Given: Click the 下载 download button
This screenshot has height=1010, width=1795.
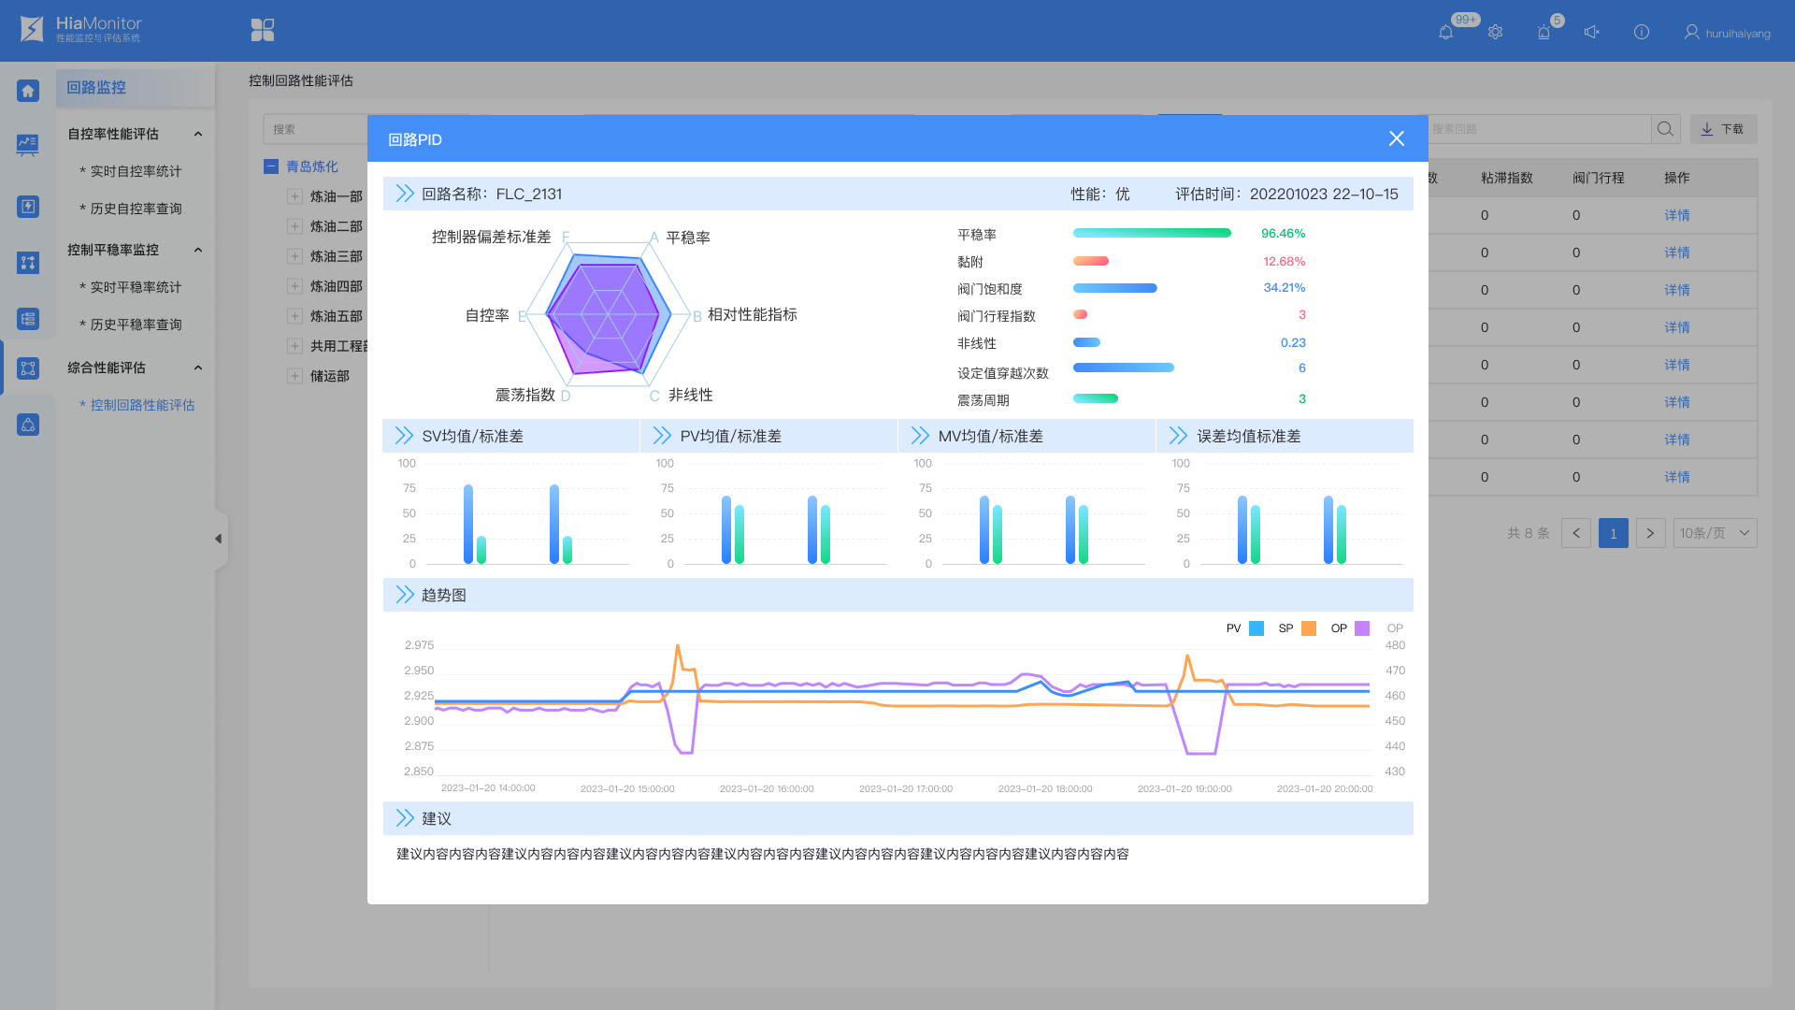Looking at the screenshot, I should 1723,129.
